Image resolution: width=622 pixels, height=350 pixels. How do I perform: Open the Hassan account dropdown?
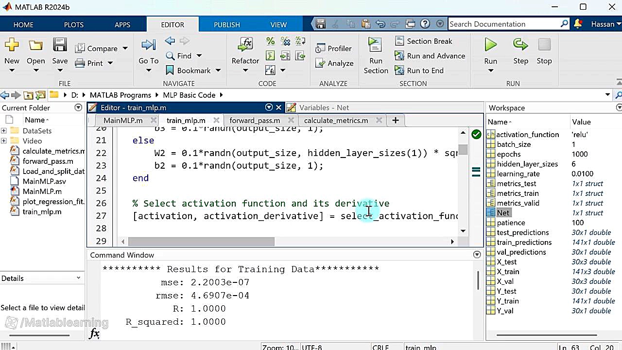click(606, 24)
